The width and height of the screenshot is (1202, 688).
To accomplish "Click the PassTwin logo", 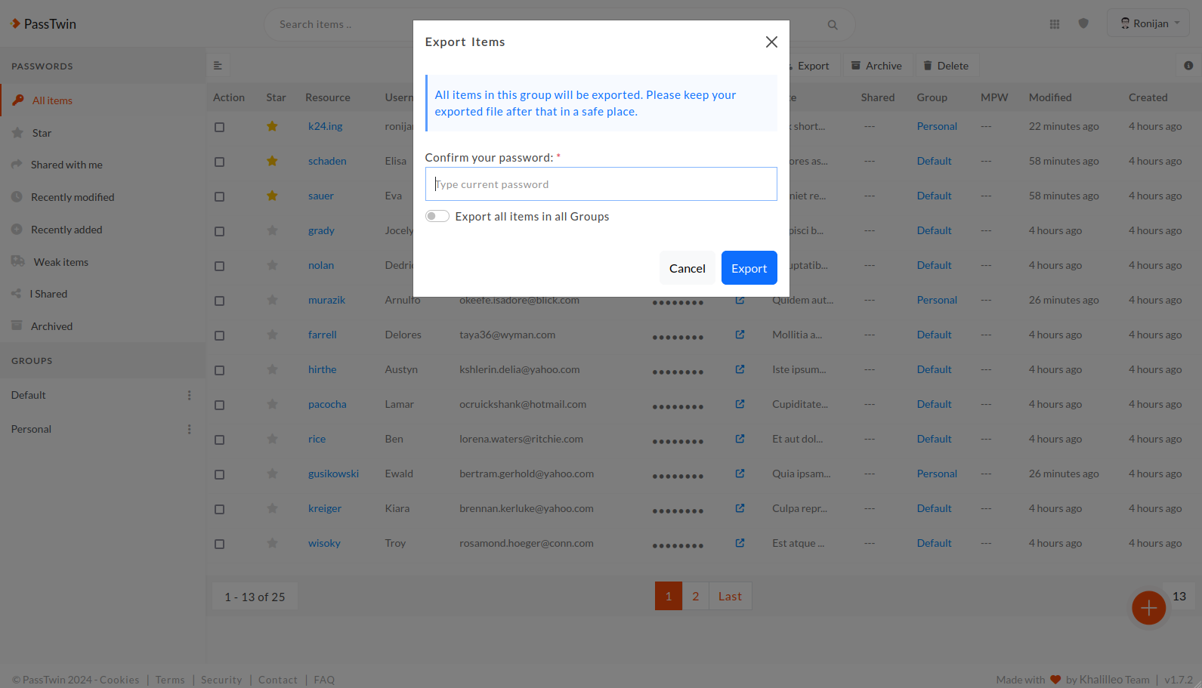I will tap(43, 24).
